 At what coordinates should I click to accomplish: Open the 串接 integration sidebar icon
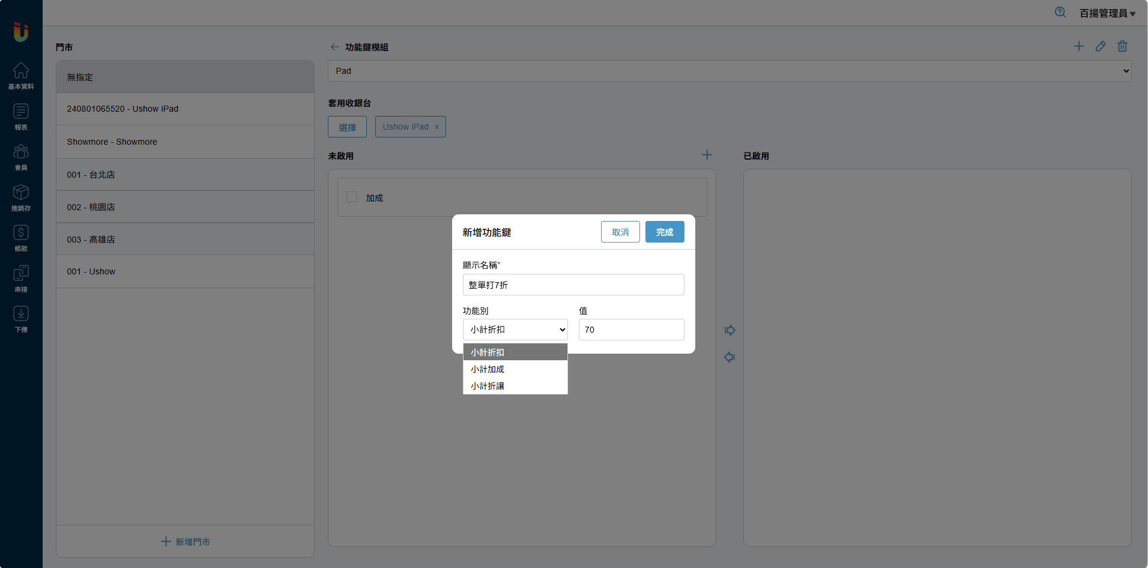tap(21, 279)
